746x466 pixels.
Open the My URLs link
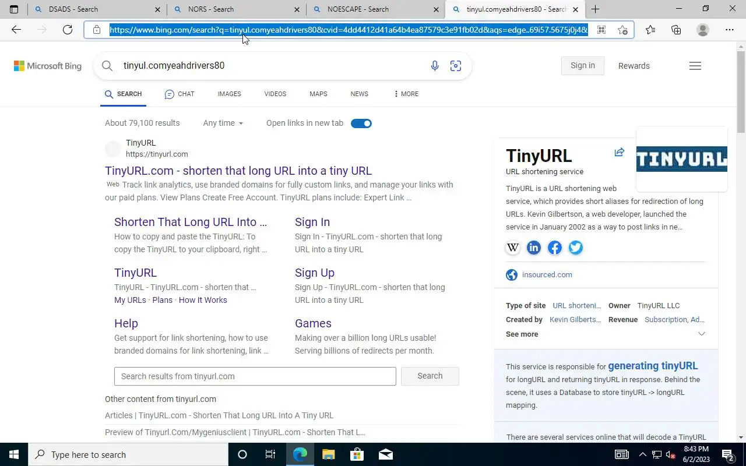click(130, 300)
